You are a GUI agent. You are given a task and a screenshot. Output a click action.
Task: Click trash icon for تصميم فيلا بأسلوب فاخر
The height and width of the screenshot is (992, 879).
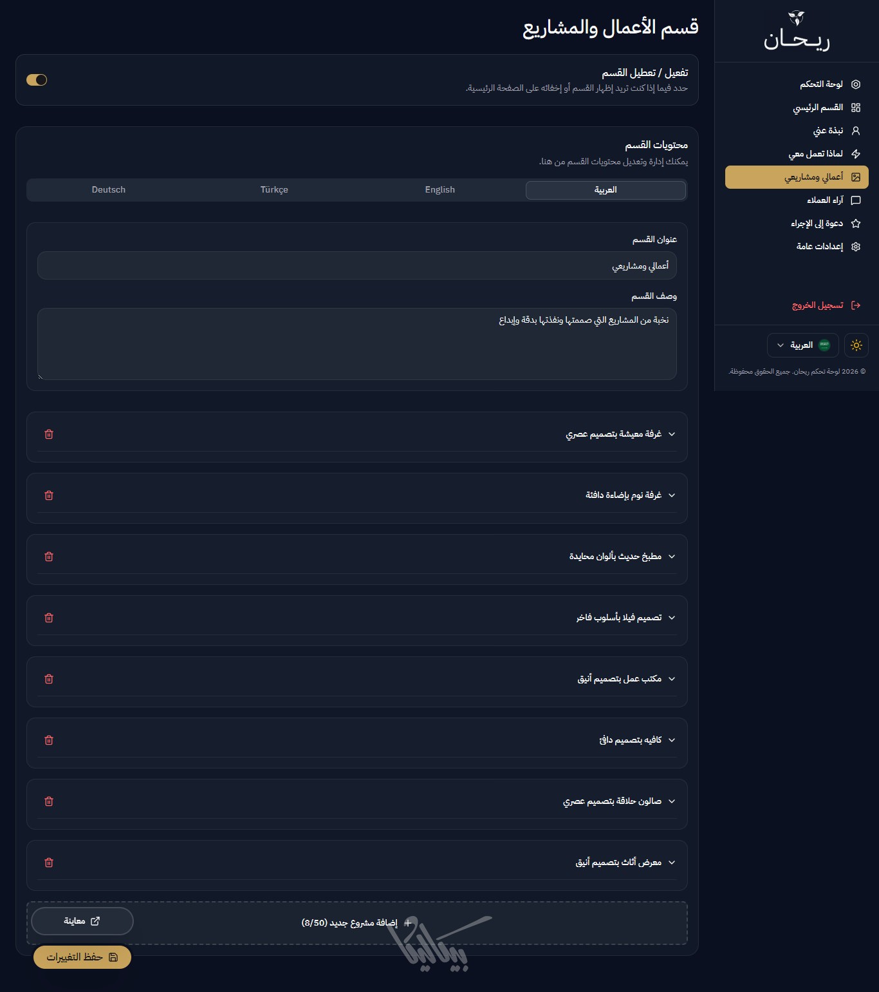click(49, 618)
